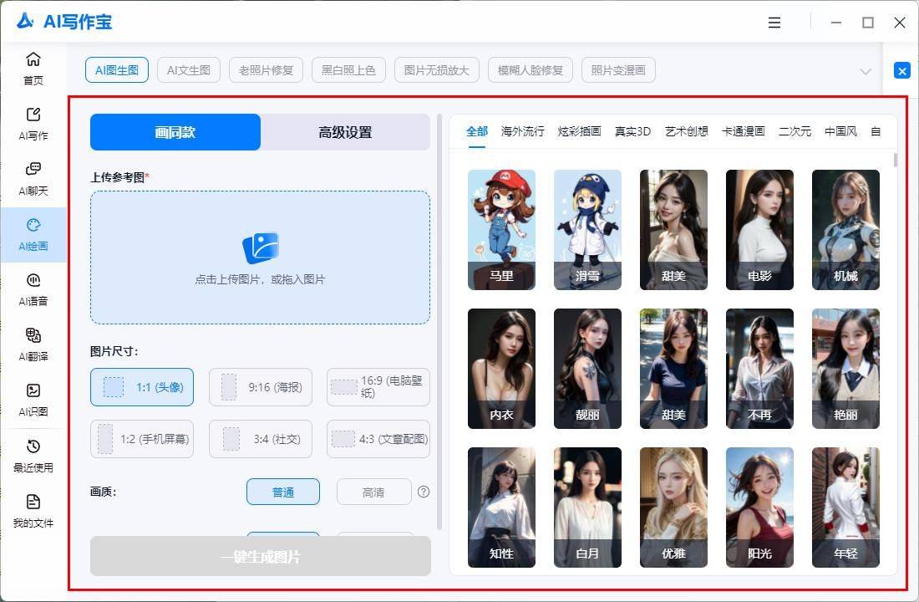Open the AI聊天 chat icon
This screenshot has height=602, width=919.
33,179
